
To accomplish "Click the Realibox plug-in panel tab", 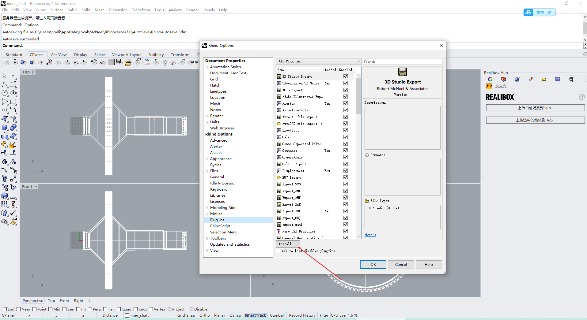I will tap(571, 79).
